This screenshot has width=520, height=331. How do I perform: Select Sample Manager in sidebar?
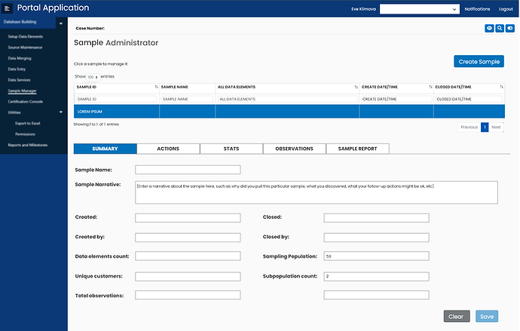[x=22, y=91]
